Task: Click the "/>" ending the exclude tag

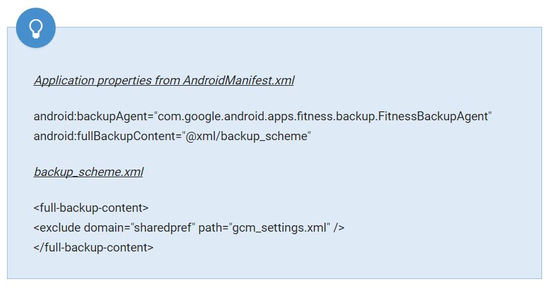Action: (339, 227)
